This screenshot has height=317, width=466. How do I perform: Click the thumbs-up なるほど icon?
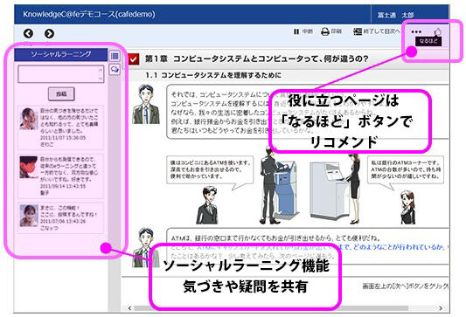[437, 31]
